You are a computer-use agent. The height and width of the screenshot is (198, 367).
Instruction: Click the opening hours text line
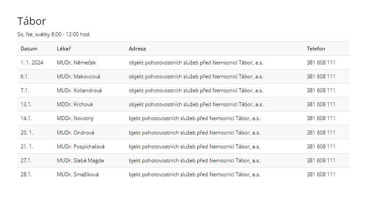pos(54,34)
